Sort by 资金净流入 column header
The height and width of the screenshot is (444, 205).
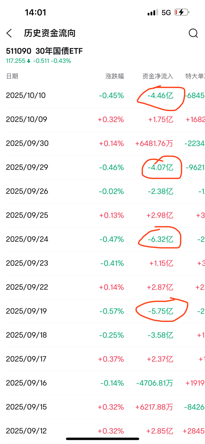click(x=157, y=76)
